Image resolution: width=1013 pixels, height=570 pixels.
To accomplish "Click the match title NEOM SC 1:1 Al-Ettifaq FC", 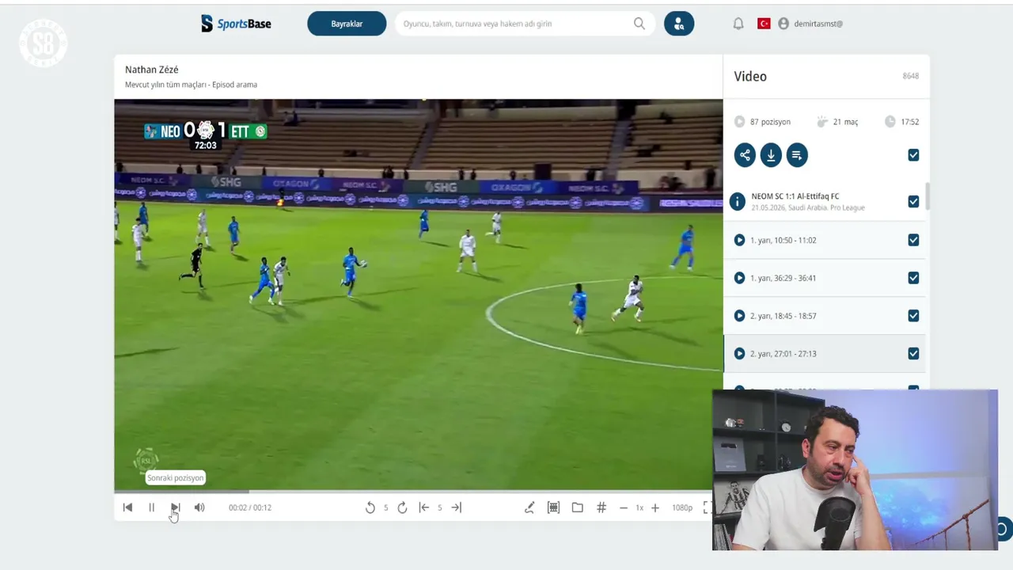I will tap(795, 196).
